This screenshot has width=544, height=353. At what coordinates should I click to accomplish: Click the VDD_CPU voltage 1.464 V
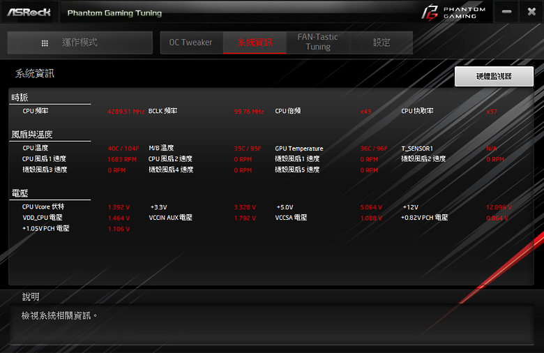(119, 218)
